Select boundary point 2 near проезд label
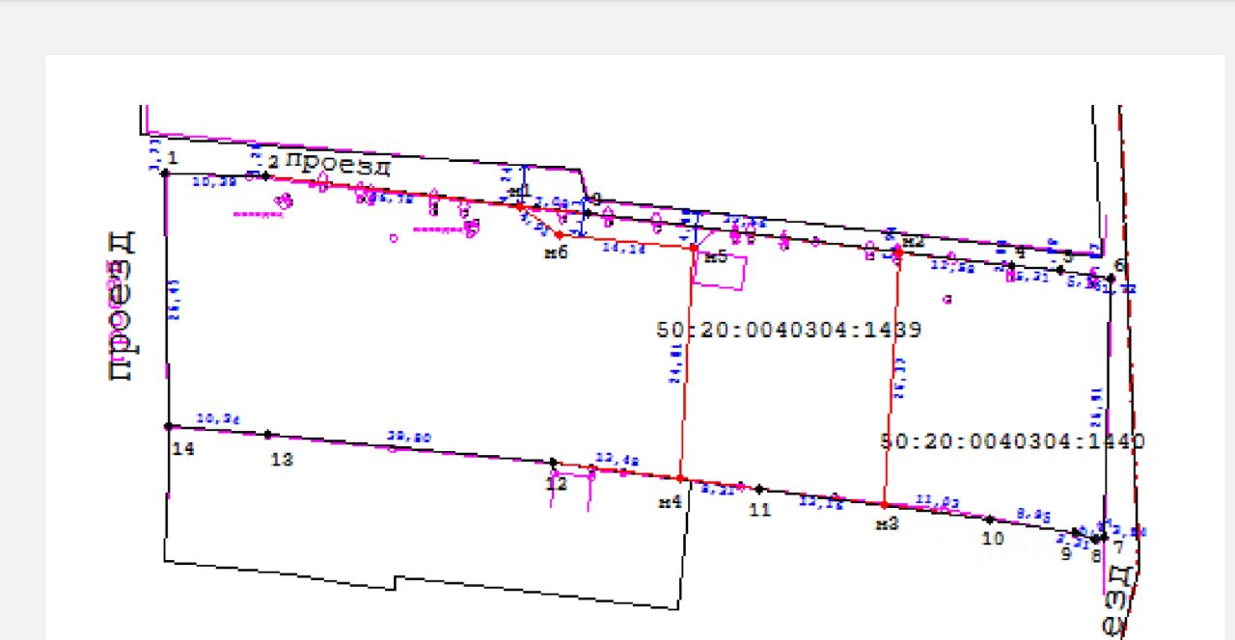This screenshot has width=1235, height=640. (x=266, y=176)
